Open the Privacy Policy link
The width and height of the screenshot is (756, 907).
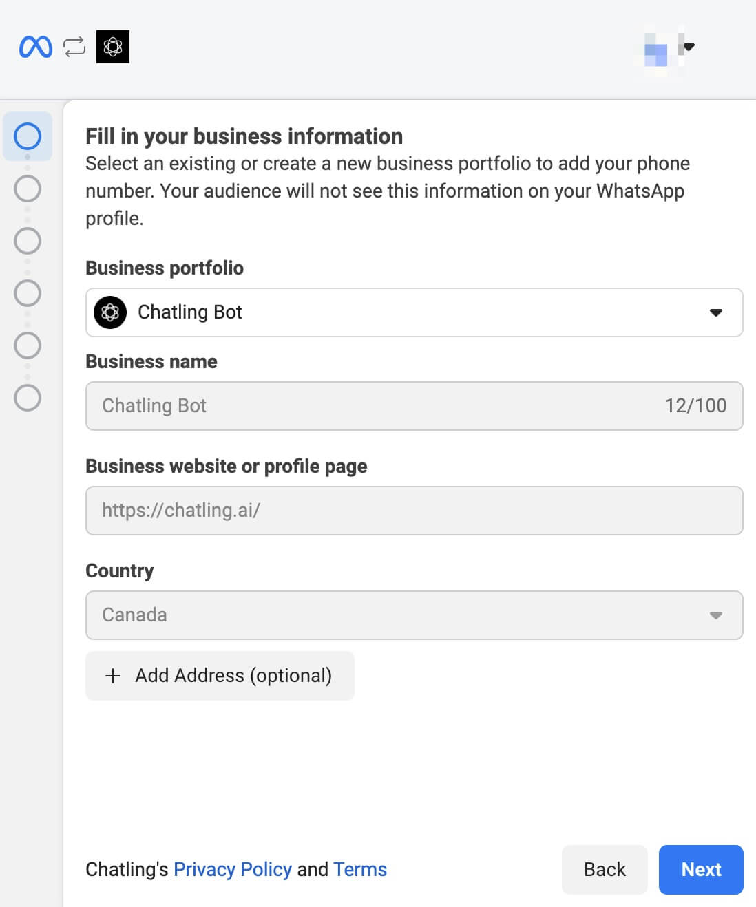click(233, 870)
